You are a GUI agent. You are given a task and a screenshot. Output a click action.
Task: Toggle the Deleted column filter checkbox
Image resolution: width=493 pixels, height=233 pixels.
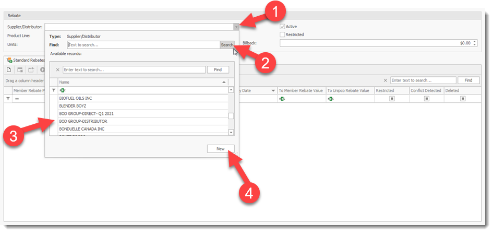click(x=462, y=98)
